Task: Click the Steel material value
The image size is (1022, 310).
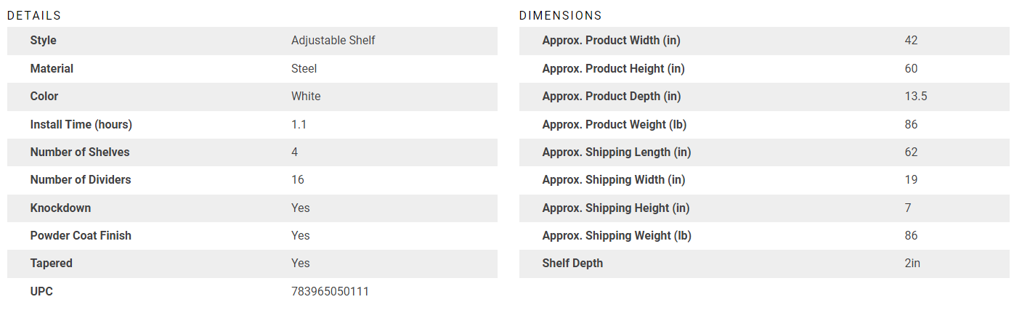Action: (x=304, y=69)
